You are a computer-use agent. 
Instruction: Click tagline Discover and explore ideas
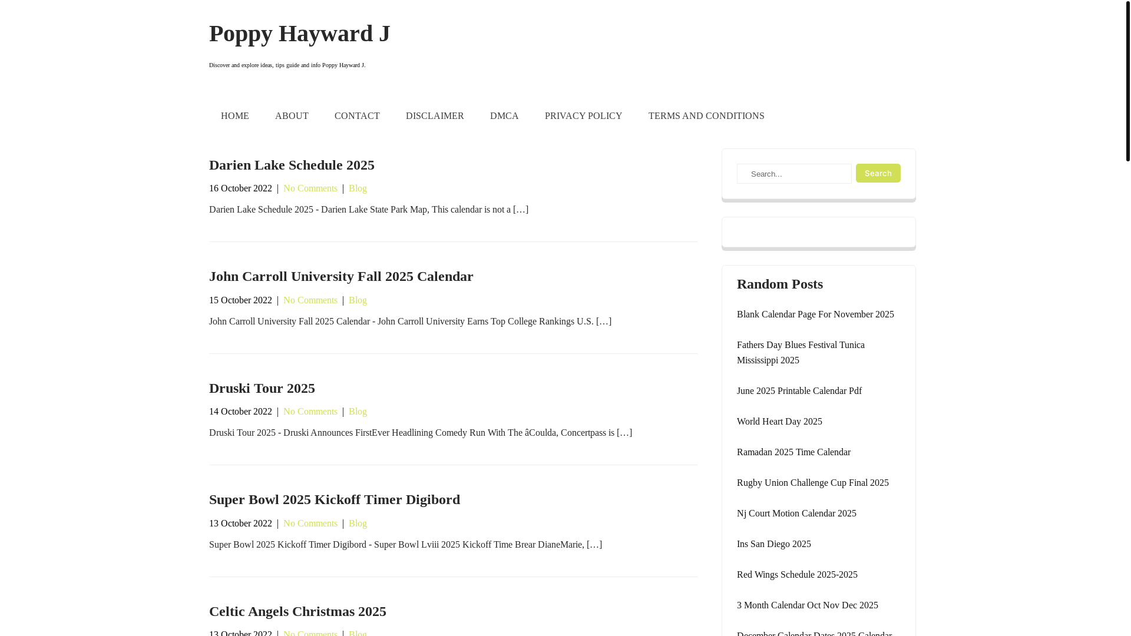[x=287, y=65]
